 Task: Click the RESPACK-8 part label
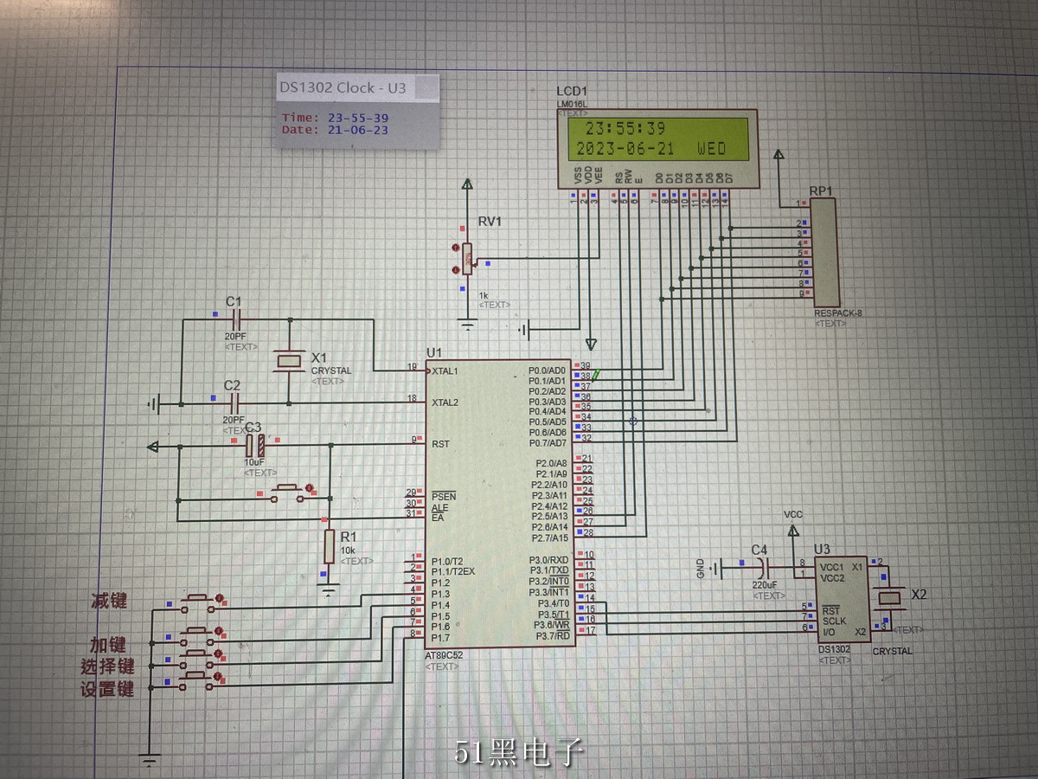point(838,313)
